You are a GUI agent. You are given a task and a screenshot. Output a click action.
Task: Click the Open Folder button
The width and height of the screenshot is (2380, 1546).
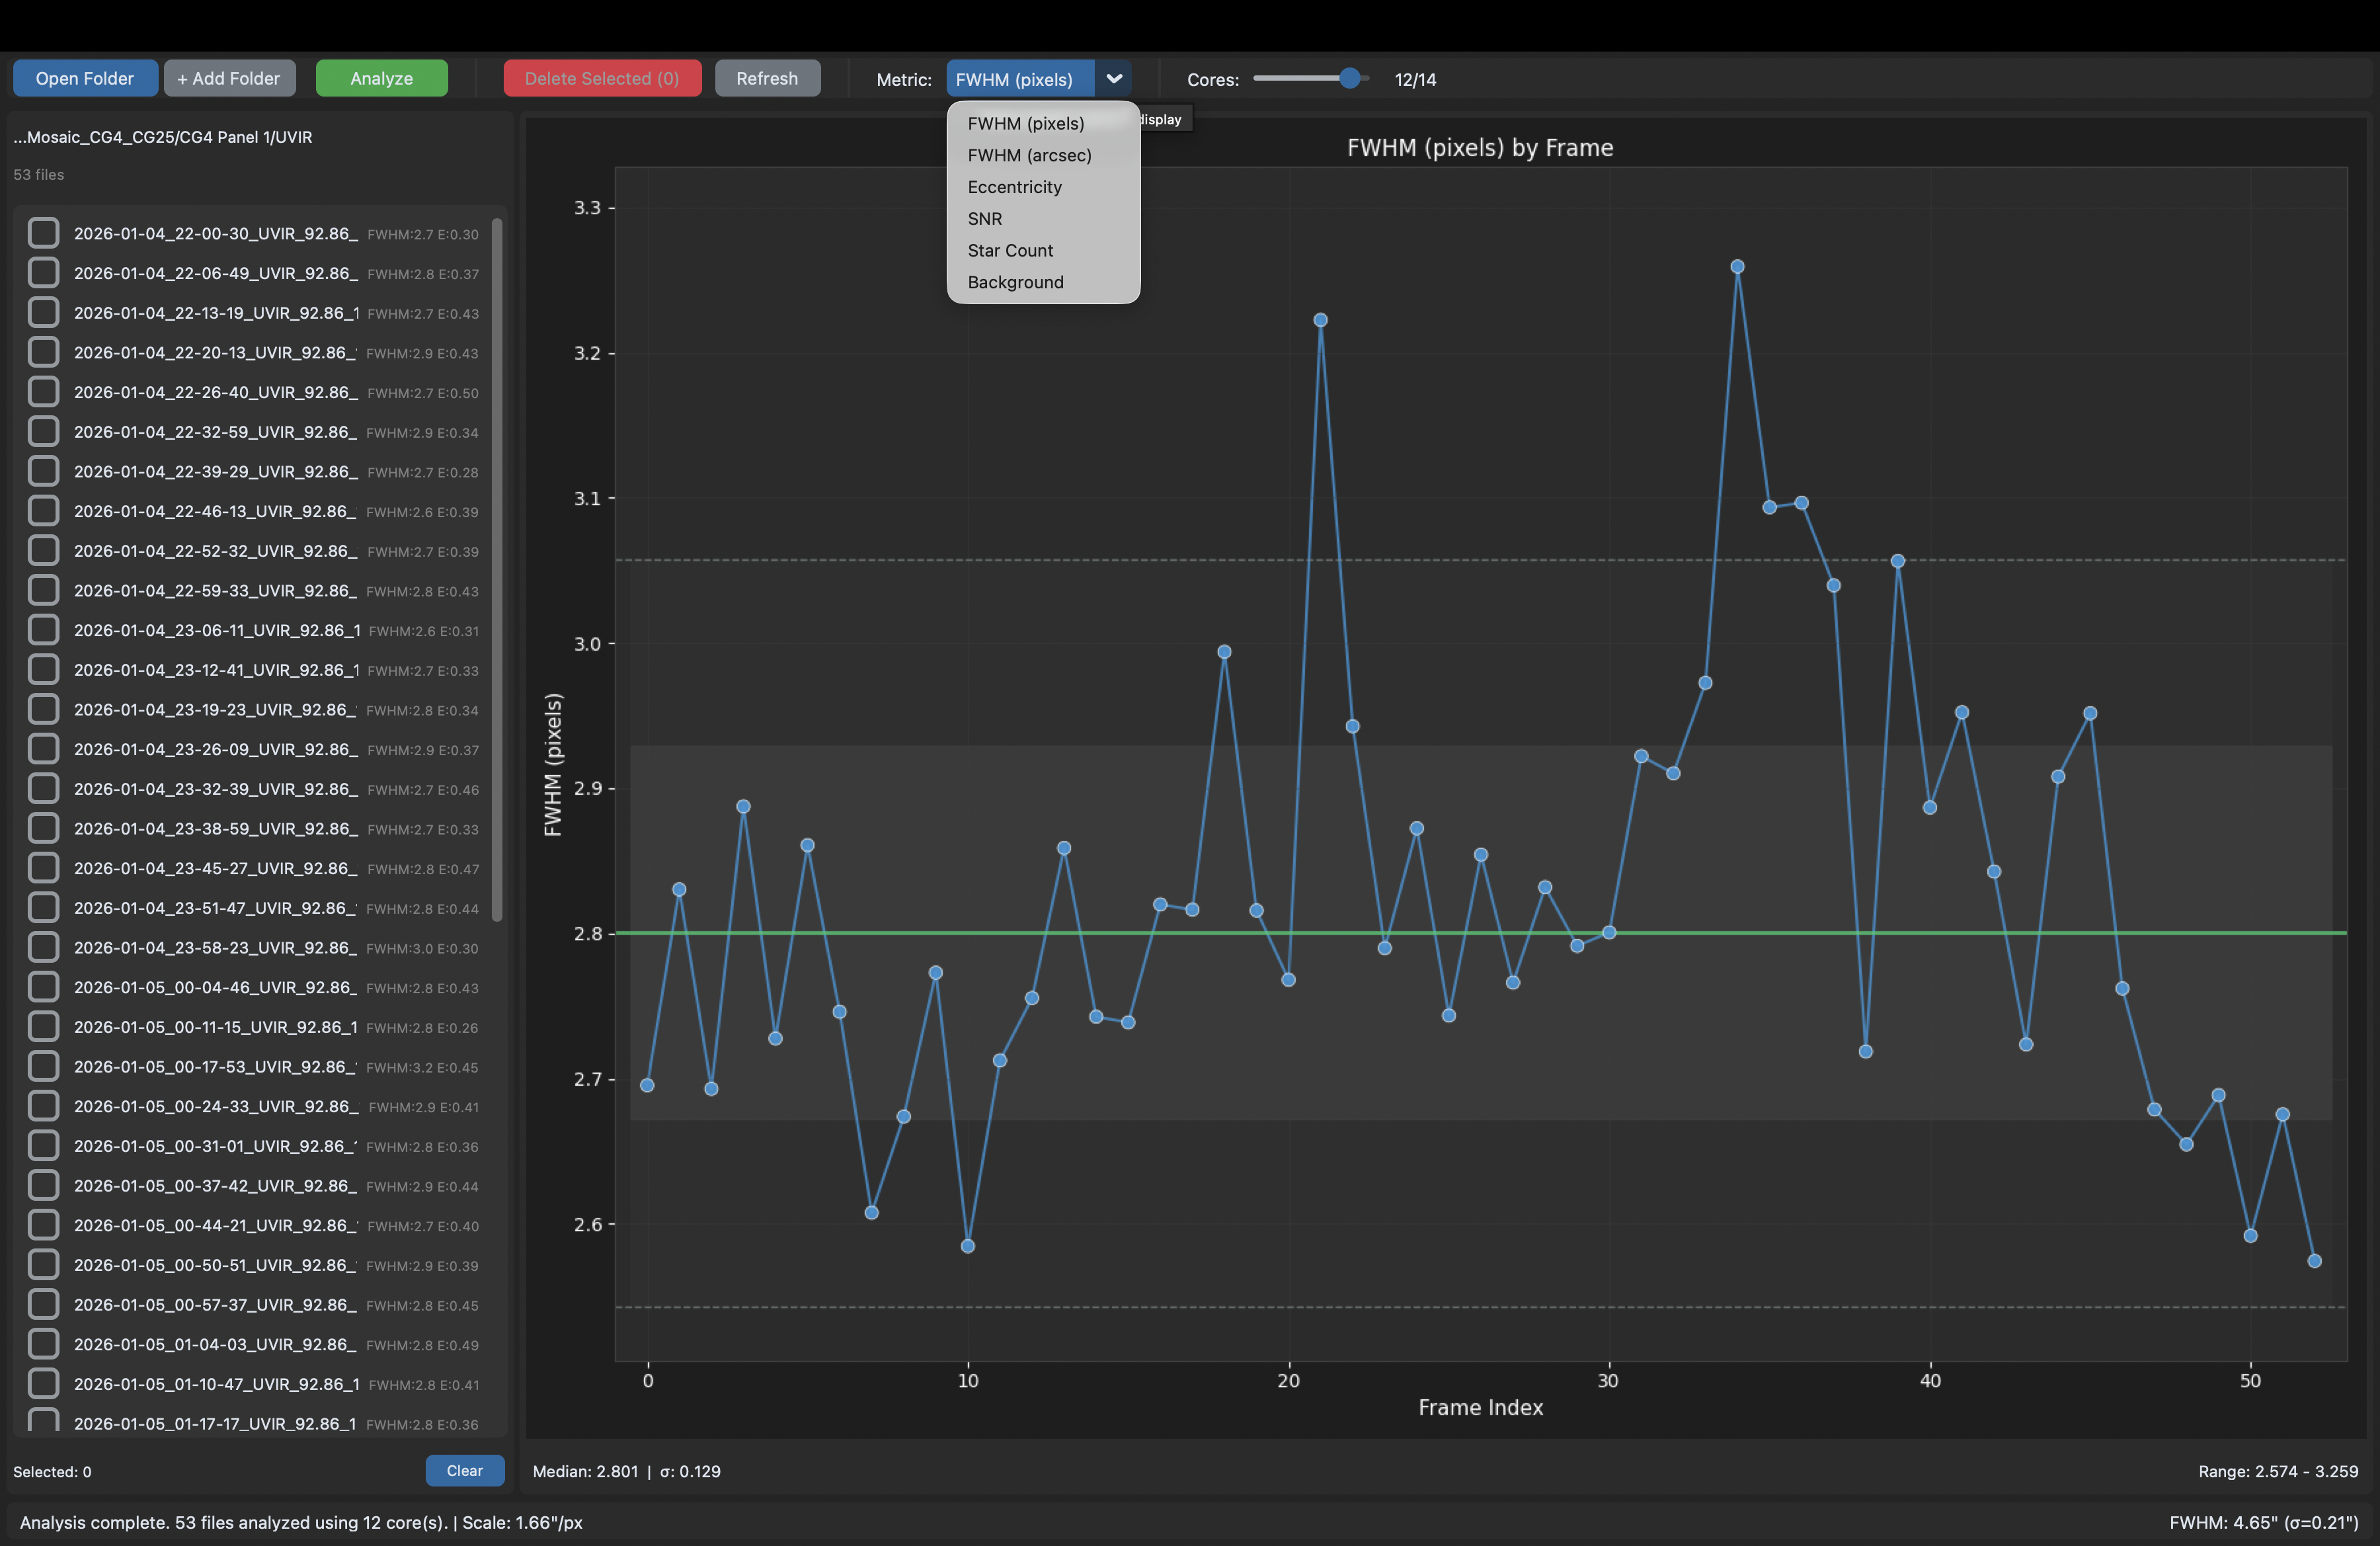[85, 78]
